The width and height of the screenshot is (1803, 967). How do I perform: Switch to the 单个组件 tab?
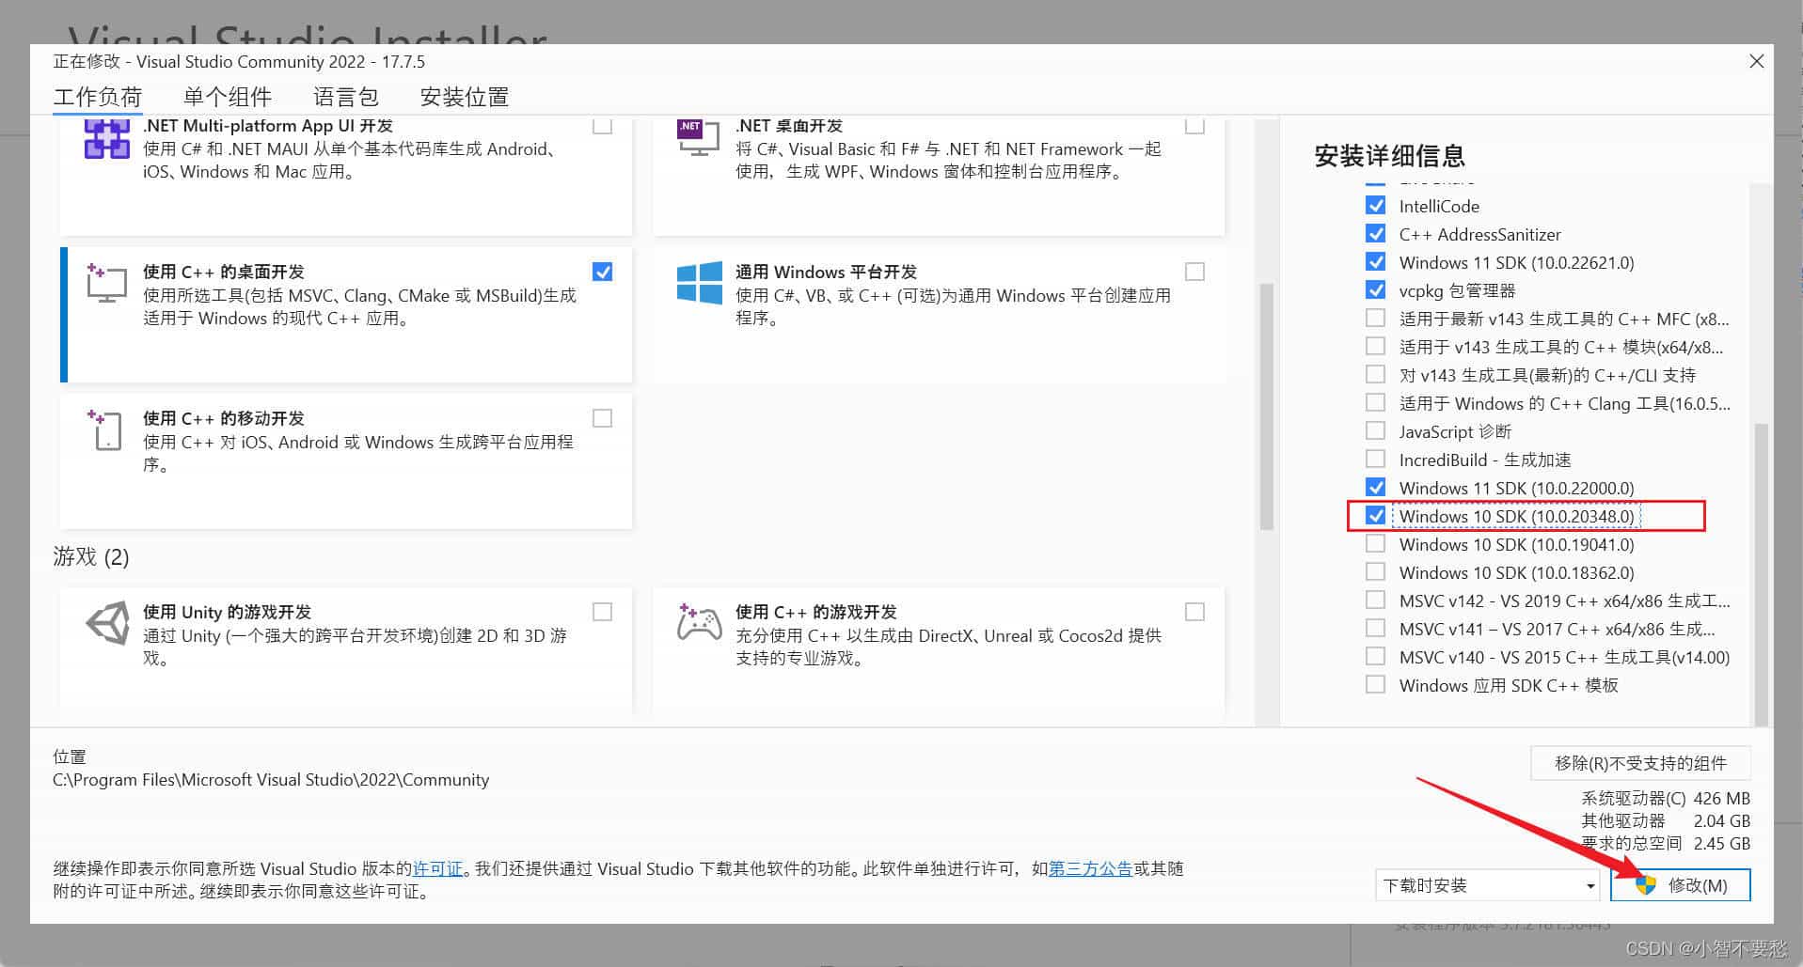pos(228,97)
